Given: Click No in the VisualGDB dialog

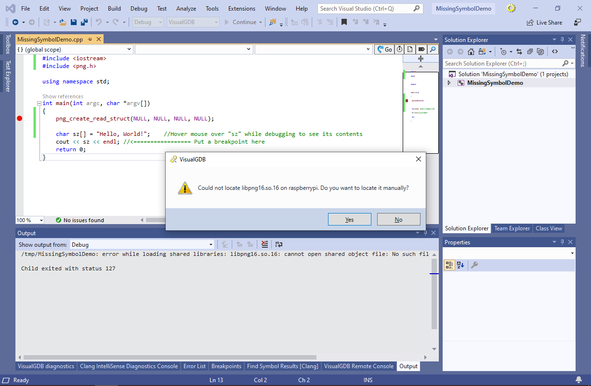Looking at the screenshot, I should (x=399, y=219).
